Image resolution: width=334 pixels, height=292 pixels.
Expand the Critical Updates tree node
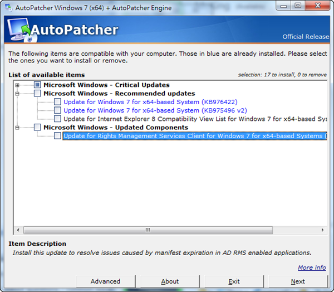pyautogui.click(x=17, y=85)
